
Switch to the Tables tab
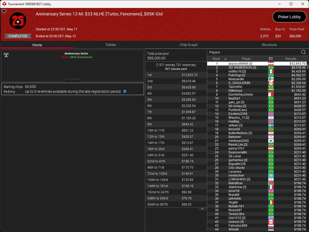point(111,45)
